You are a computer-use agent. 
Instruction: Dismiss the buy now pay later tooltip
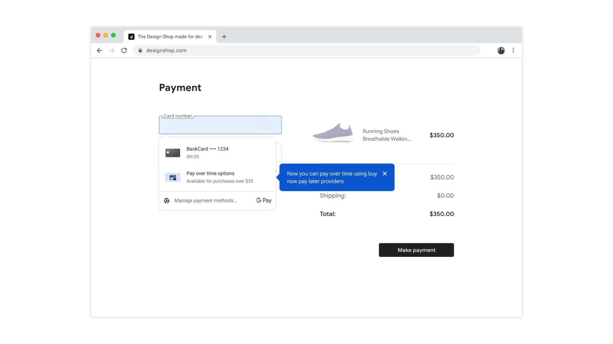tap(385, 174)
